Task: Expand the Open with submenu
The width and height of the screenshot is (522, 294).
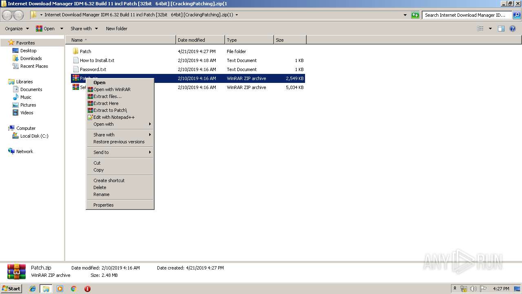Action: coord(120,124)
